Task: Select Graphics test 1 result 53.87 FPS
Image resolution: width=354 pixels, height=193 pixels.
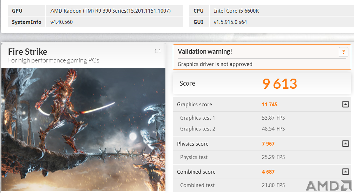Action: point(273,118)
